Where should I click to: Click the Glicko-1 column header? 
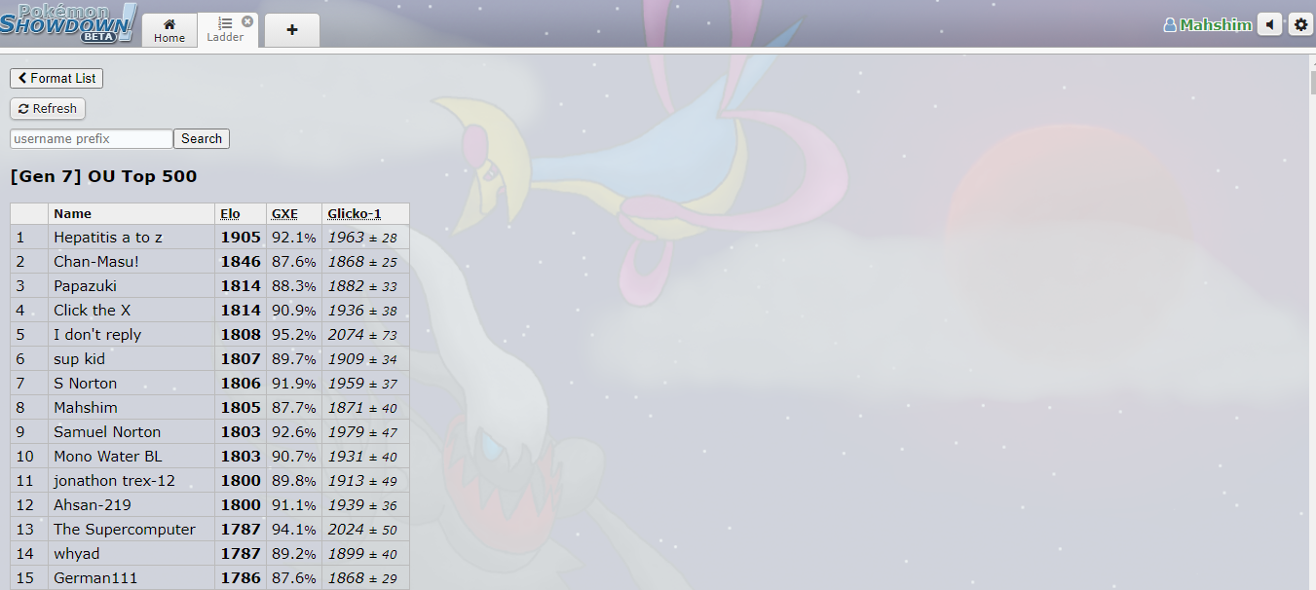355,213
